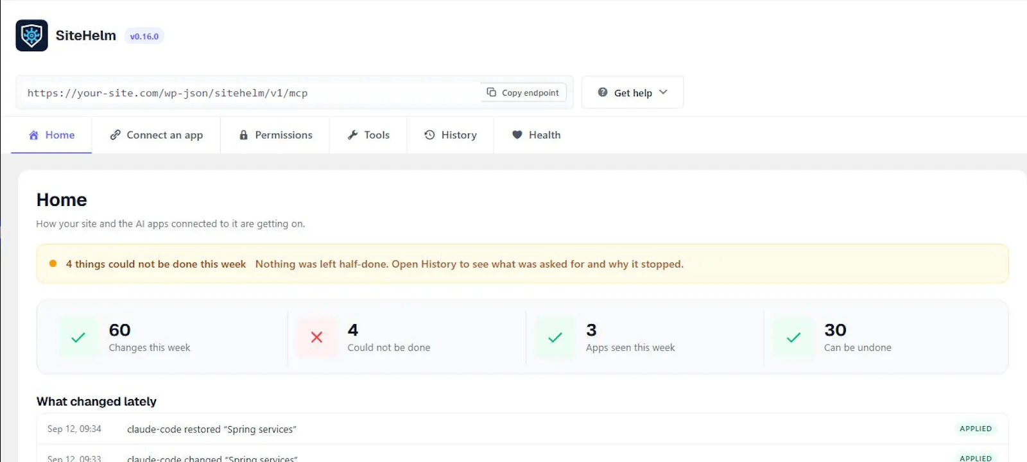Screen dimensions: 1027x462
Task: Click "How your site and the AI apps" subtitle
Action: (x=171, y=224)
